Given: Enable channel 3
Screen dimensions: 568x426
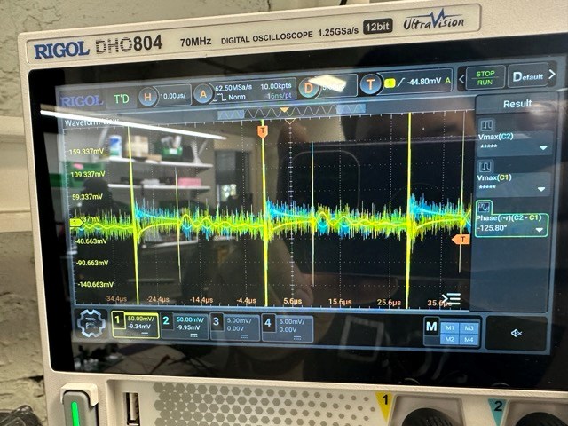Looking at the screenshot, I should (236, 327).
